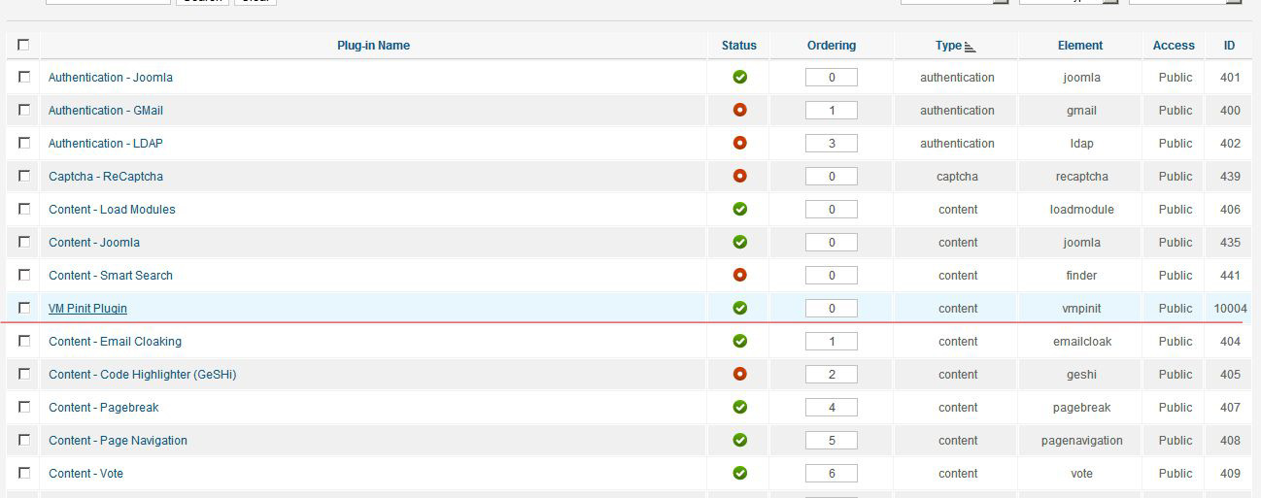
Task: Tick the Content - Load Modules checkbox
Action: point(24,209)
